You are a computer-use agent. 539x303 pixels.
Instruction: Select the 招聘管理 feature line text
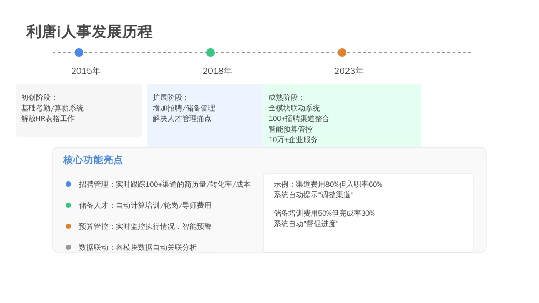[165, 185]
